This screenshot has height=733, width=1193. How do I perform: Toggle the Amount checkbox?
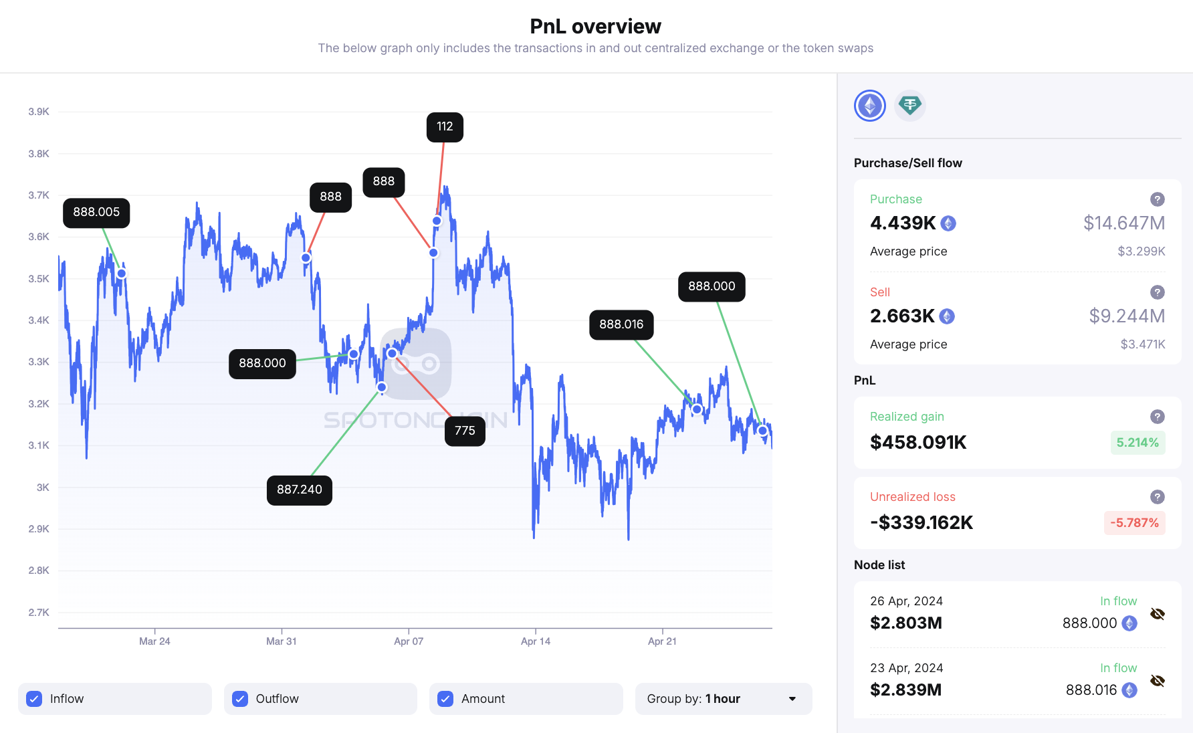click(445, 699)
